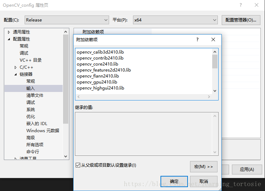Click the horizontal scroll-right arrow in dependency list
Image resolution: width=265 pixels, height=191 pixels.
click(x=209, y=97)
